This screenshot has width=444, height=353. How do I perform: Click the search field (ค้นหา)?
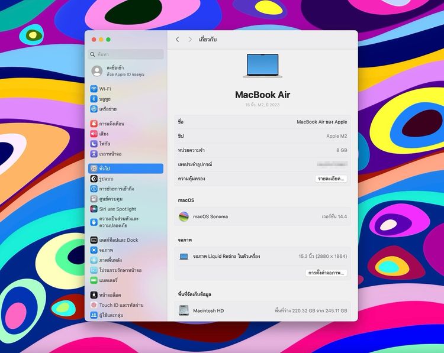pyautogui.click(x=126, y=54)
